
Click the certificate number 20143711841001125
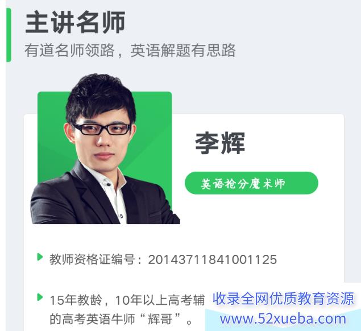click(212, 259)
